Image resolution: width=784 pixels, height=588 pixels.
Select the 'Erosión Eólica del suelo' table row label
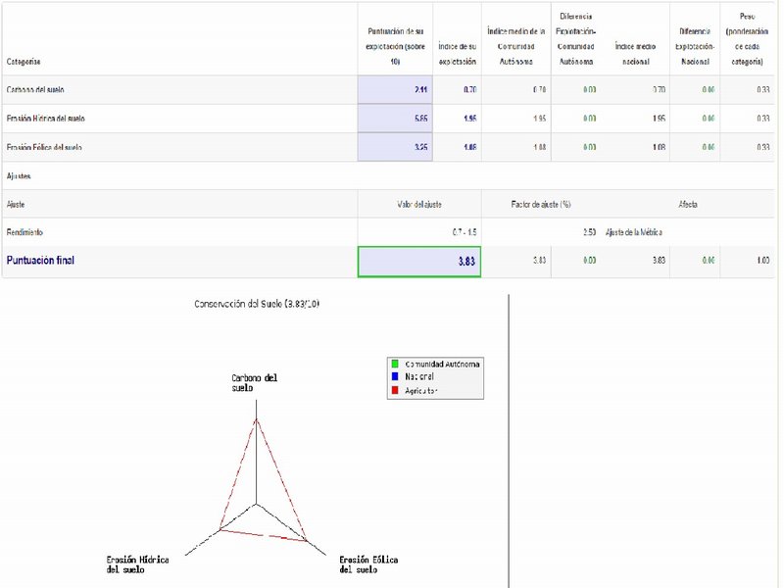[44, 147]
